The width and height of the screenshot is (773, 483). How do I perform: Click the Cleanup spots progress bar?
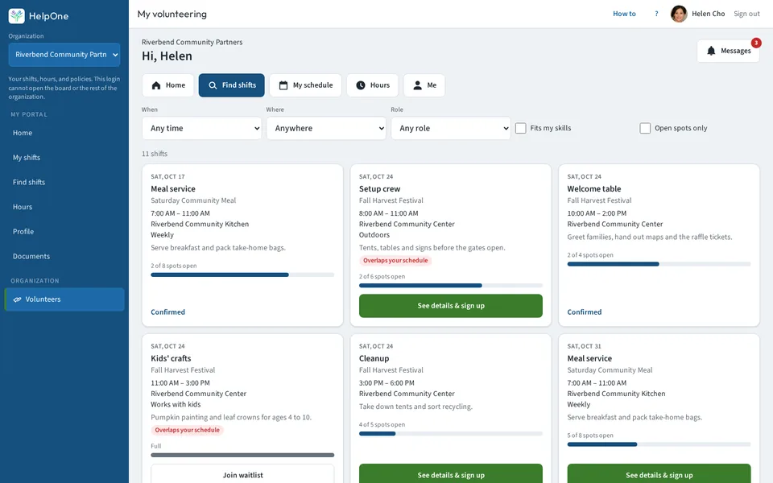pyautogui.click(x=451, y=434)
